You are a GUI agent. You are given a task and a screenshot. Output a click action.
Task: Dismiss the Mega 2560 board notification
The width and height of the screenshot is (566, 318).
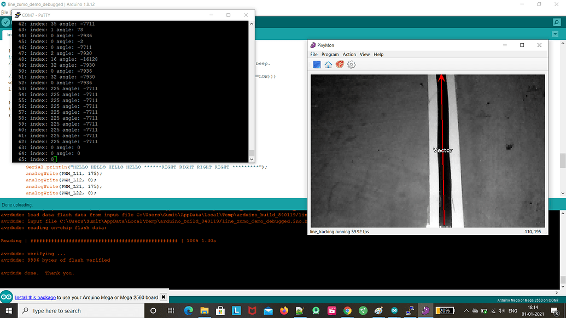tap(162, 298)
